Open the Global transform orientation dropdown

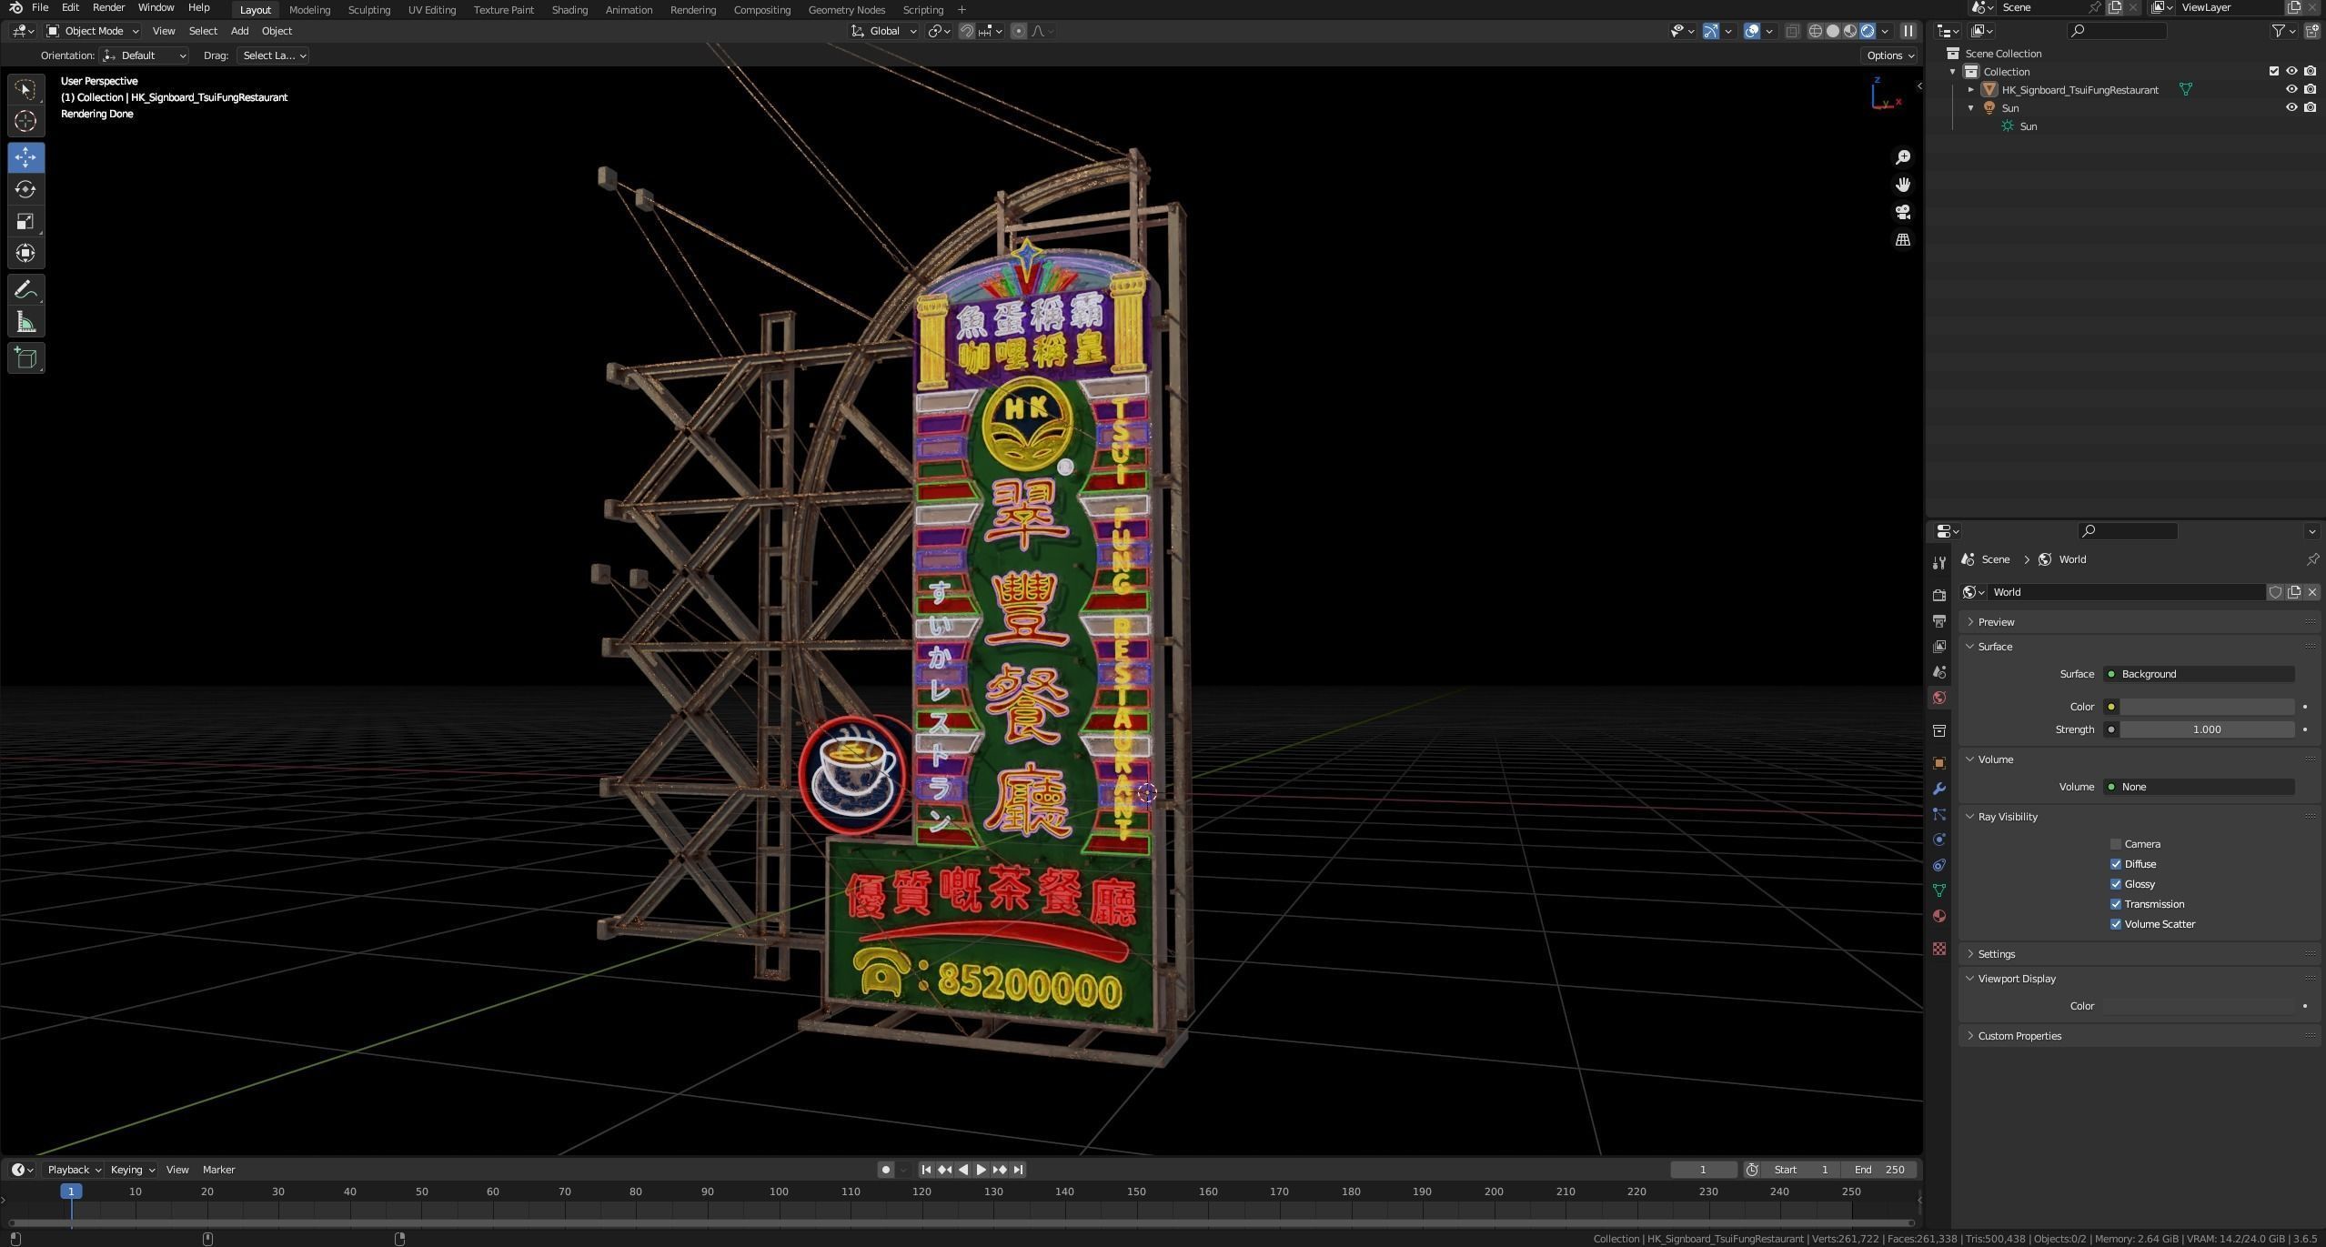(x=884, y=31)
